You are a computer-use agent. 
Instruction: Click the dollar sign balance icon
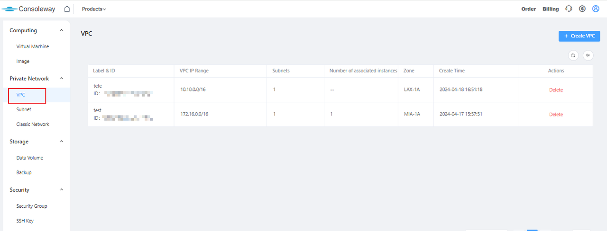pos(582,9)
